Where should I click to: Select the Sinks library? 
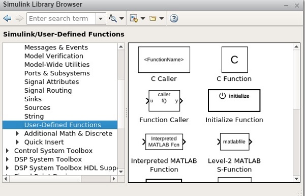[x=33, y=99]
